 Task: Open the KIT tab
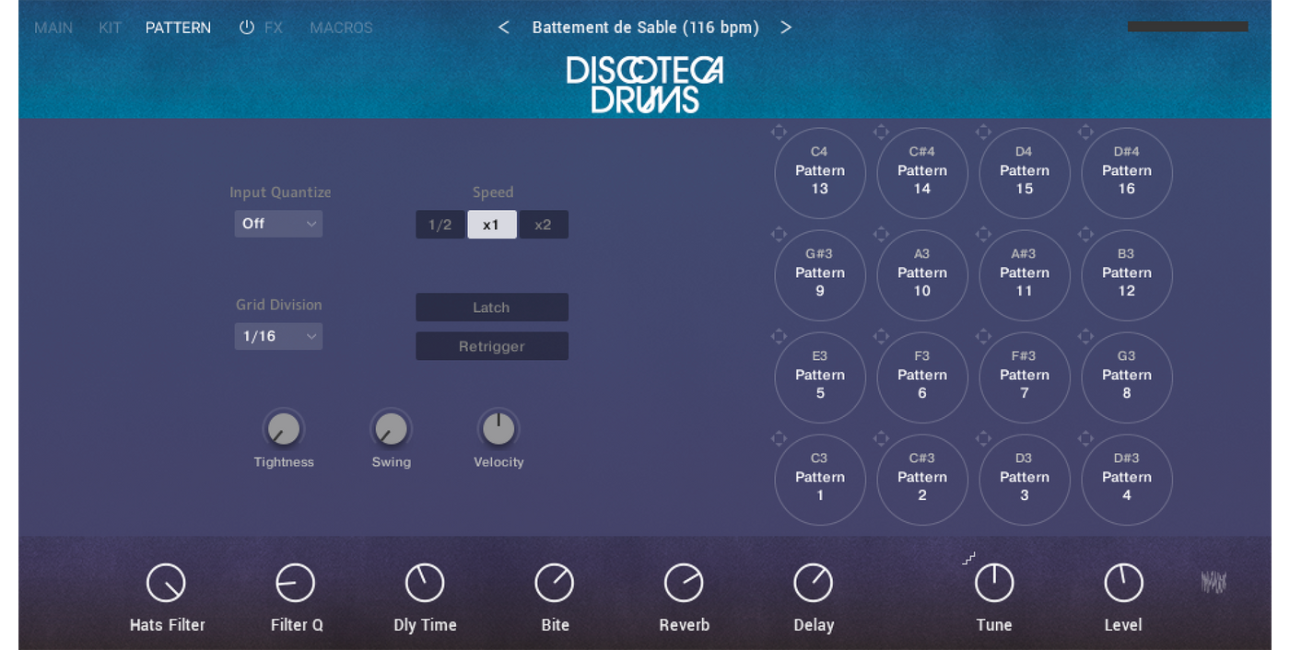pos(110,28)
